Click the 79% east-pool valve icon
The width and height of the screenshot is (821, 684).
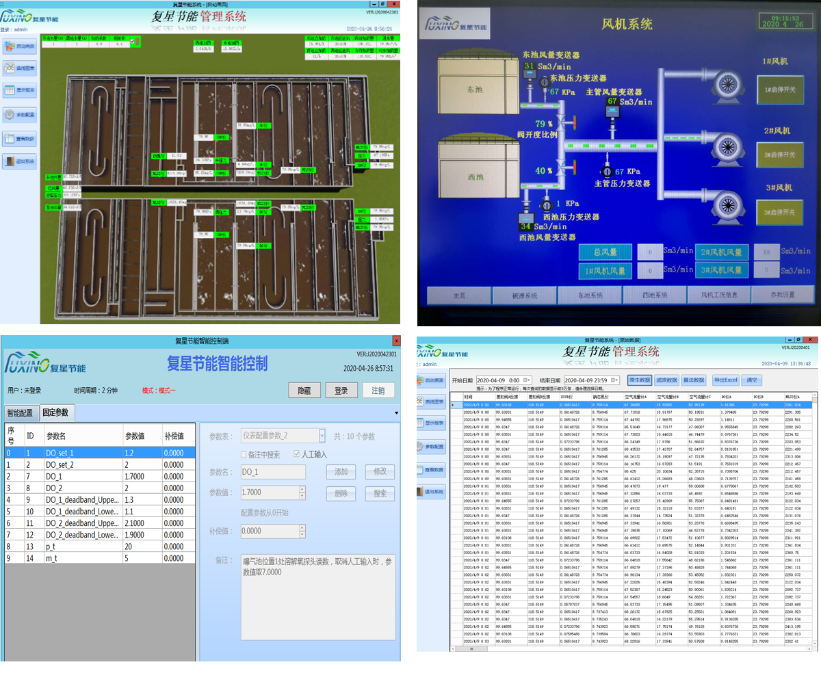pos(565,122)
